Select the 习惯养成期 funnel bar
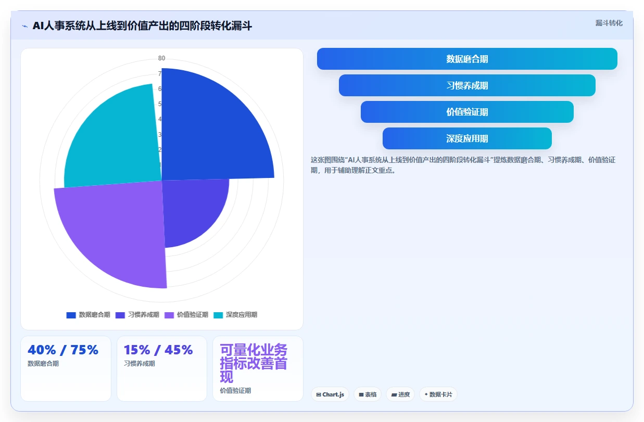This screenshot has height=422, width=644. click(x=467, y=85)
